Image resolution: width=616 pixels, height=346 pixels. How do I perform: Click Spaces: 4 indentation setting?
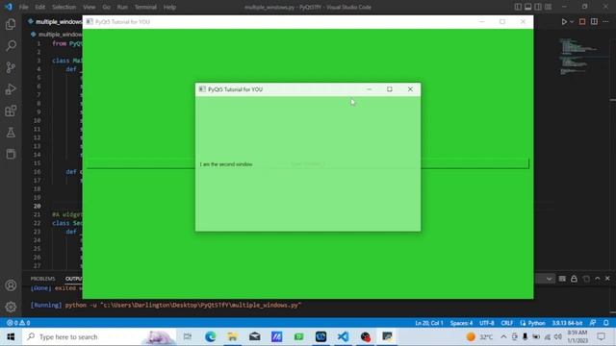click(461, 323)
